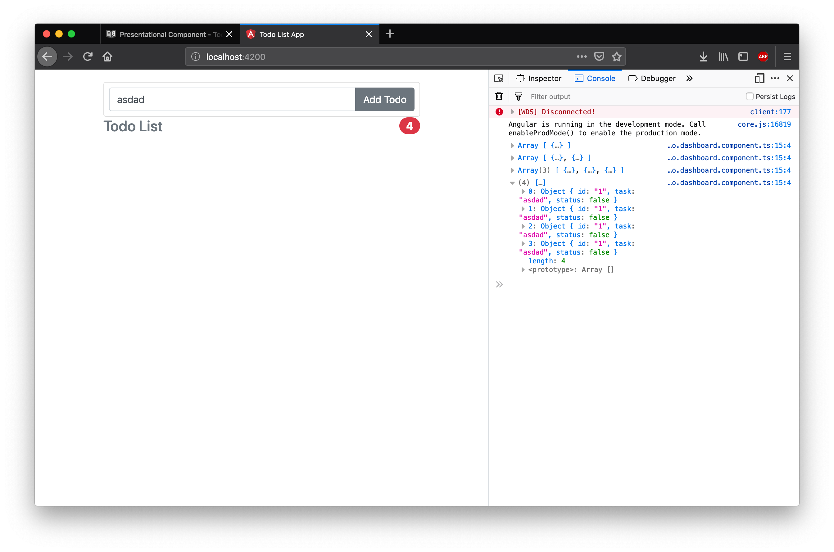Reload the current page

tap(88, 57)
